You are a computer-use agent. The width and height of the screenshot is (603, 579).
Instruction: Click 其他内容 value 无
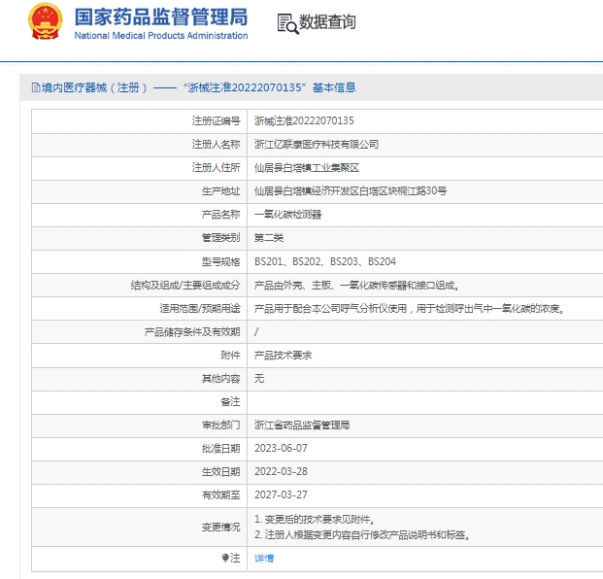[x=259, y=379]
